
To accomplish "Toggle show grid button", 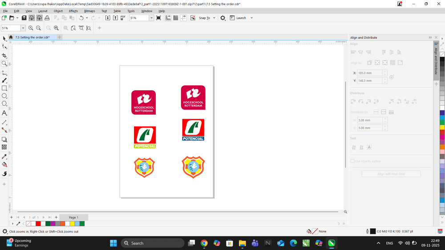I will tap(176, 18).
